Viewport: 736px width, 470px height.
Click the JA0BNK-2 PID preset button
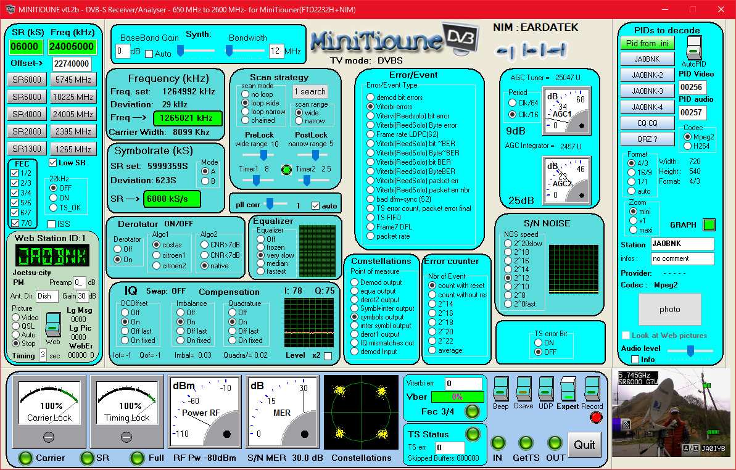pyautogui.click(x=647, y=75)
